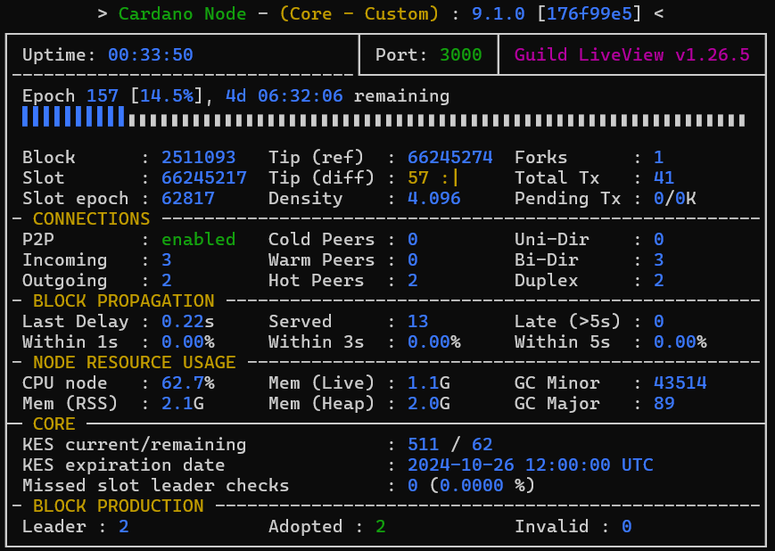Click the Served value "13"
Viewport: 775px width, 551px height.
point(418,322)
